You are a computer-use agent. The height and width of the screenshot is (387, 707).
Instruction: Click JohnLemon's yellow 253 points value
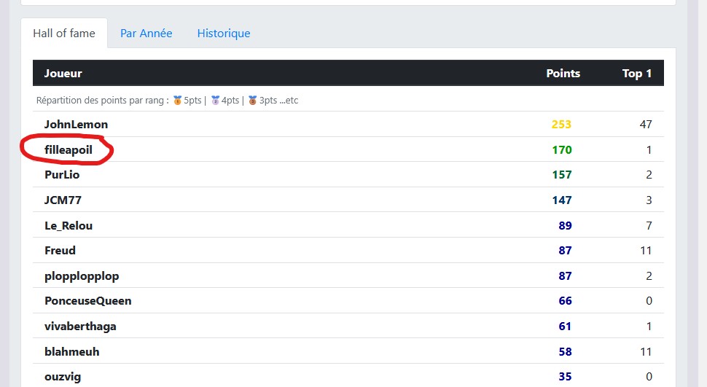point(561,125)
